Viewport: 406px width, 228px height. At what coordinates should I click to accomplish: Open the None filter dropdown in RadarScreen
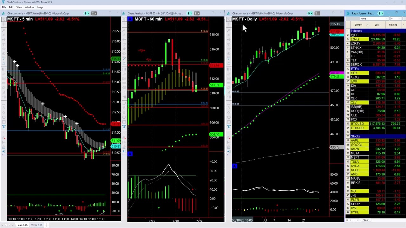(x=387, y=18)
